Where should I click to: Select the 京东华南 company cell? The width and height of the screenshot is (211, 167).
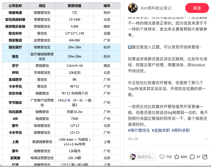point(15,93)
